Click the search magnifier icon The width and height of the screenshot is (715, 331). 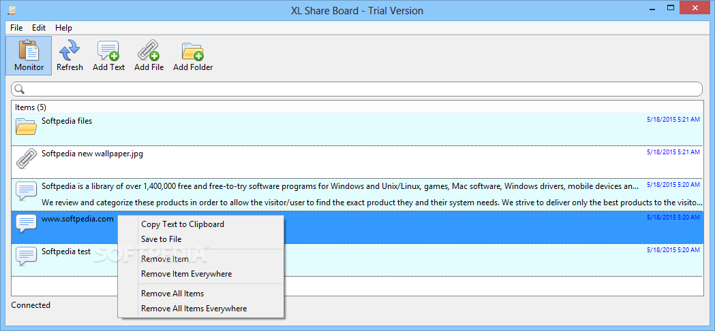[x=19, y=89]
